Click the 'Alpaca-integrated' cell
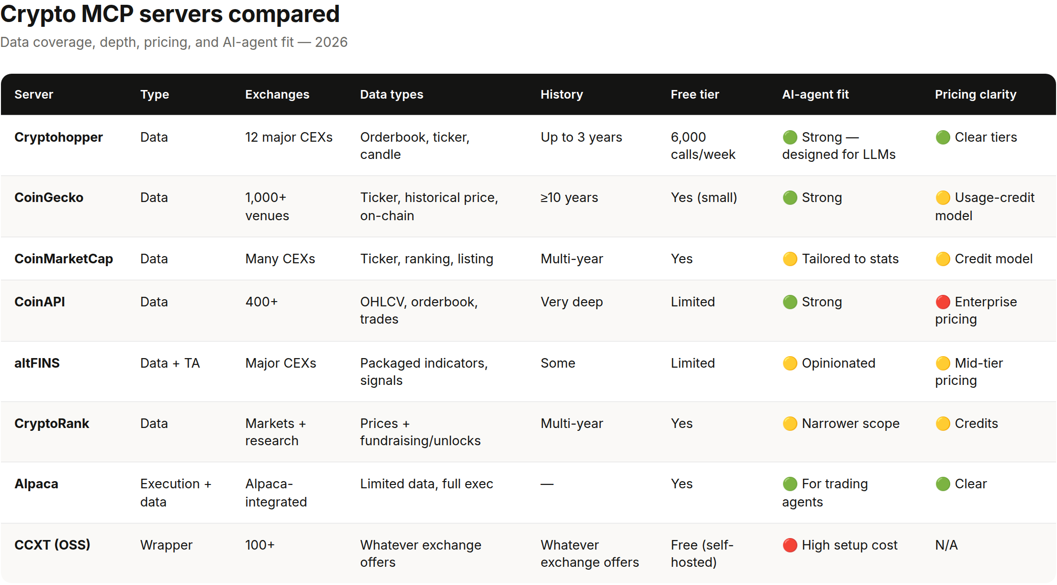 [x=276, y=493]
